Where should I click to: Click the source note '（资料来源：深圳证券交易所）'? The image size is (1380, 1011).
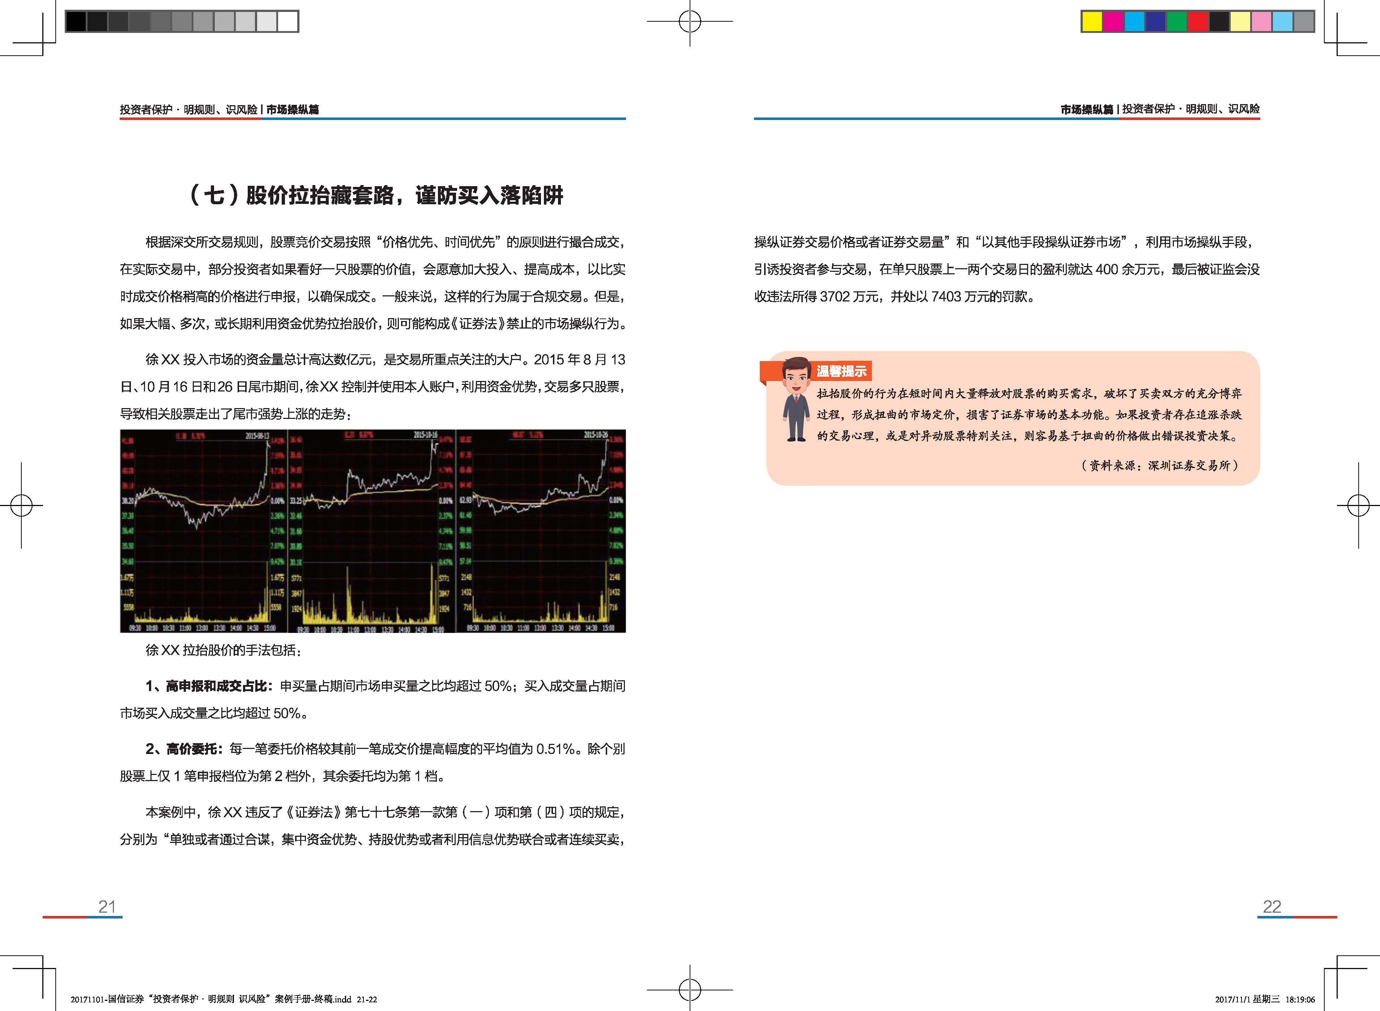[x=1160, y=465]
